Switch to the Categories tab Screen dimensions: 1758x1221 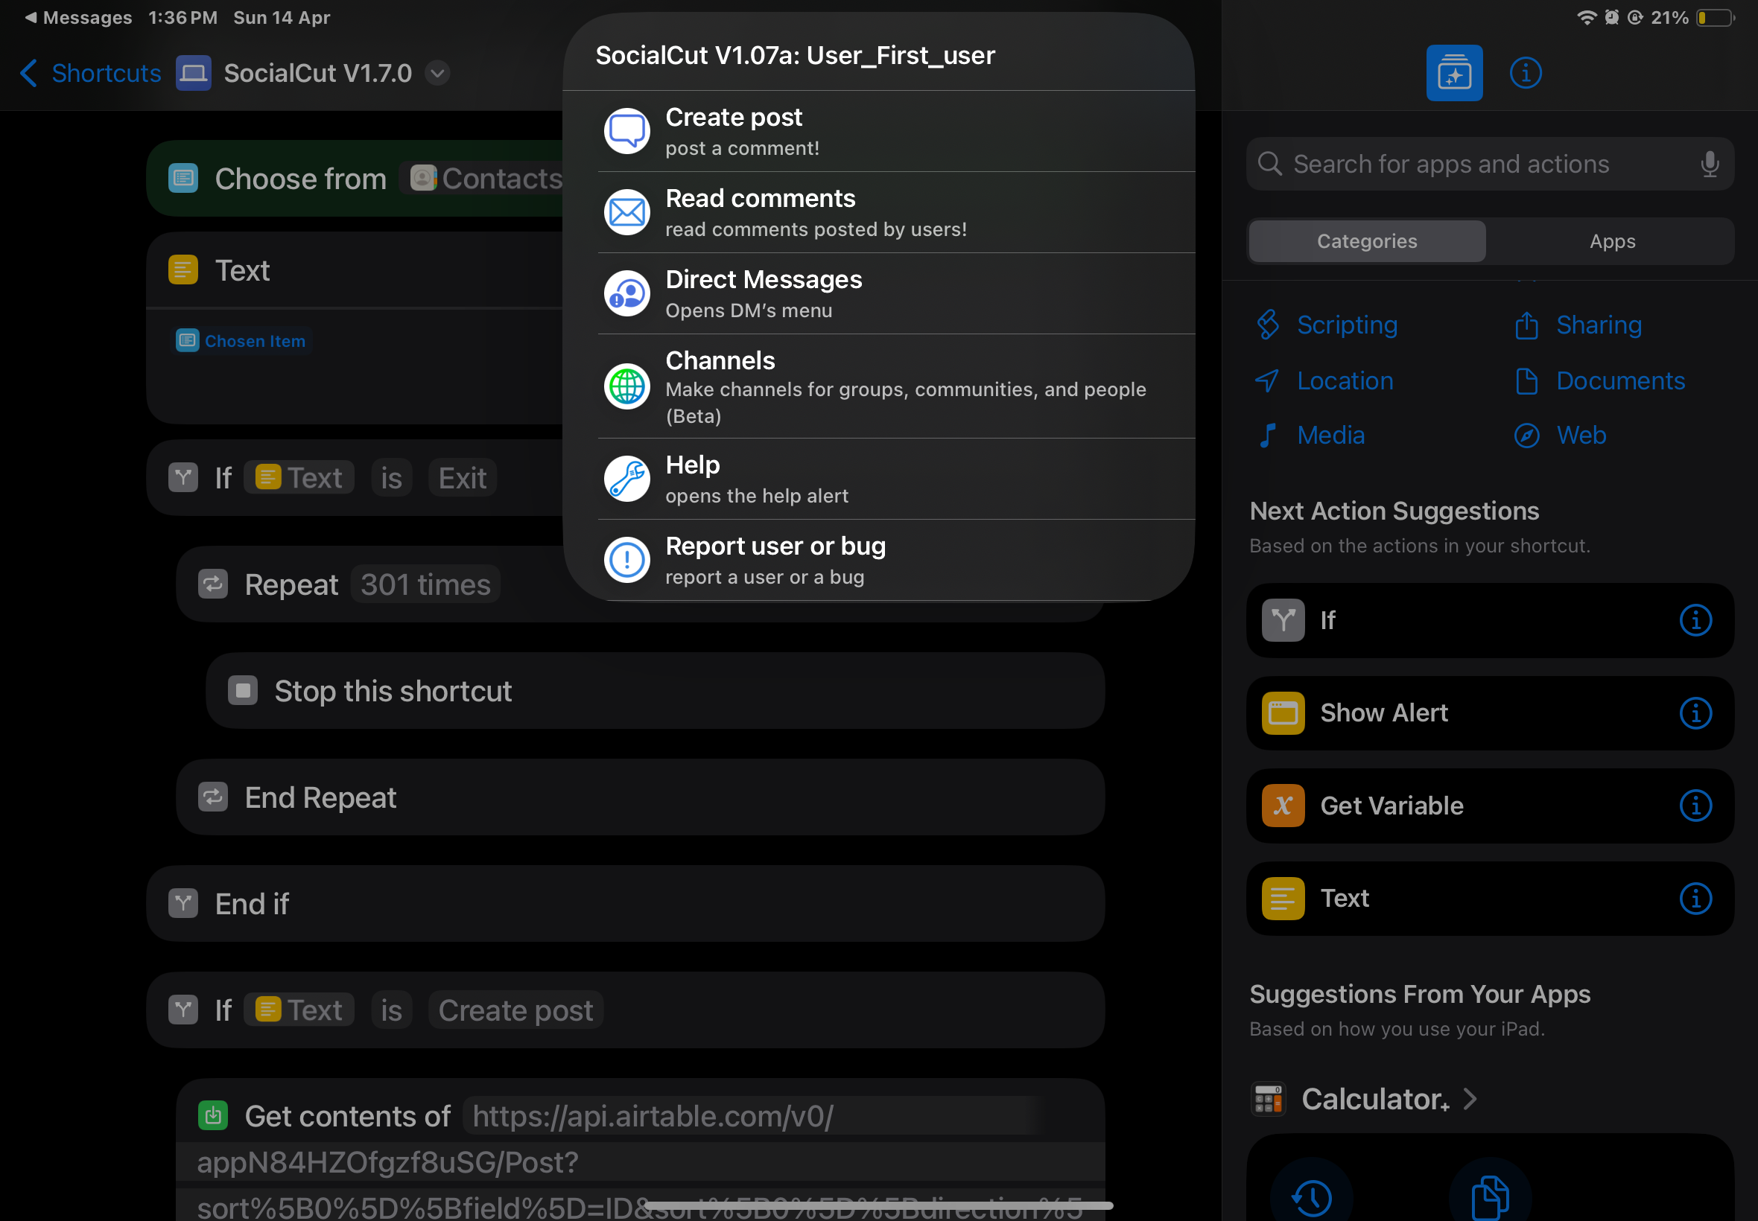1367,242
